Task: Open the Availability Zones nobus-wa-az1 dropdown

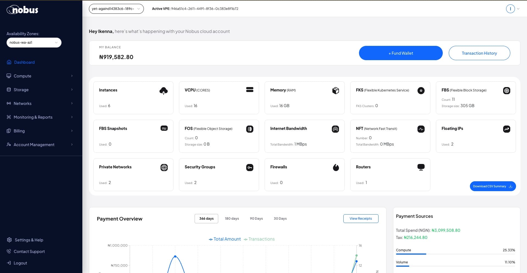Action: point(34,43)
